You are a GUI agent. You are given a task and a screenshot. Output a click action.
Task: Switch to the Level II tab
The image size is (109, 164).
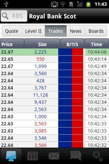[x=33, y=31]
